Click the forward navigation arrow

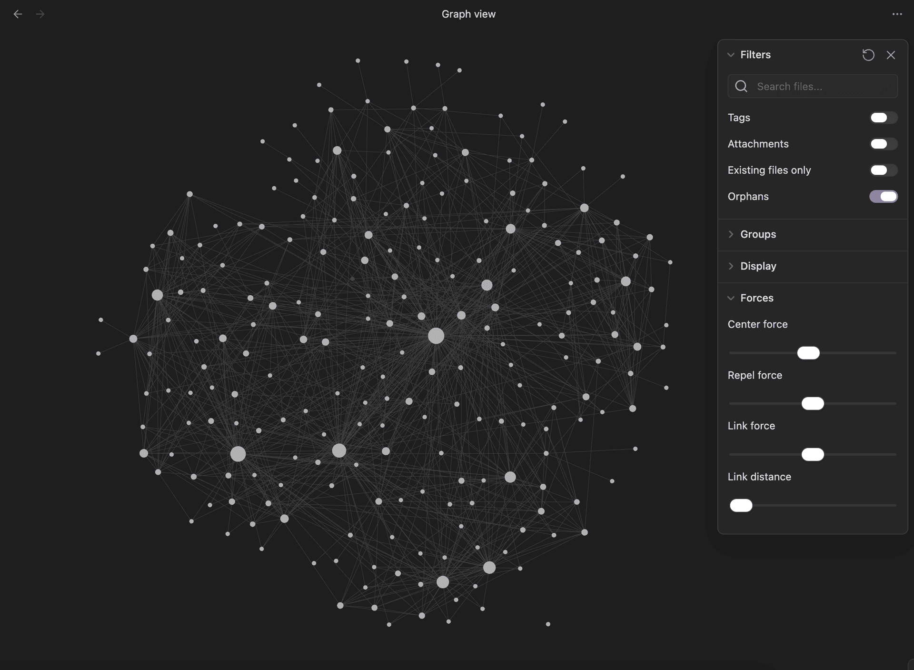click(40, 14)
